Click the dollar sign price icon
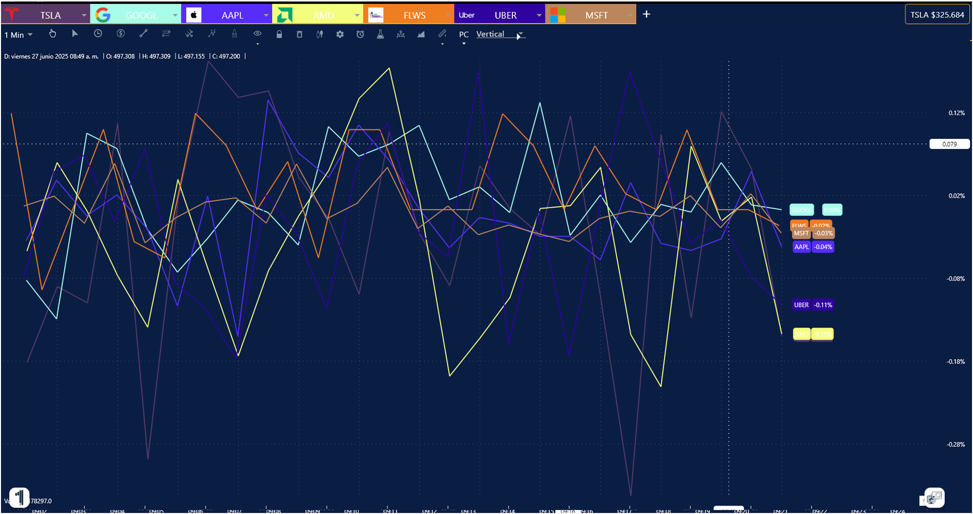Image resolution: width=973 pixels, height=514 pixels. coord(121,34)
